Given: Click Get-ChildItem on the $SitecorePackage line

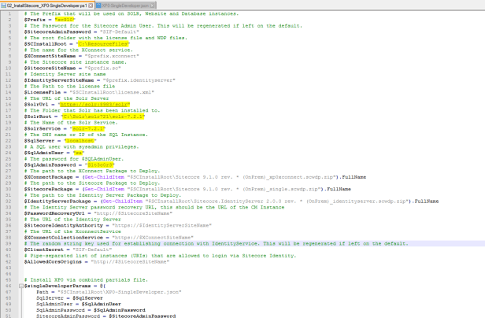Looking at the screenshot, I should pos(104,189).
